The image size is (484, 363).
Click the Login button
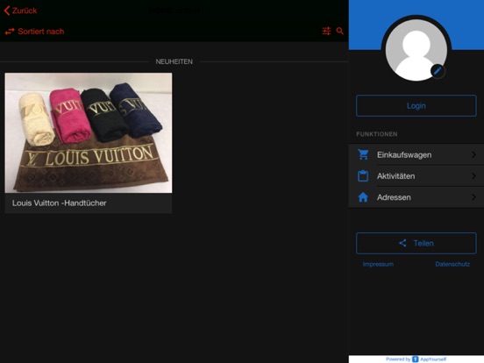click(416, 106)
